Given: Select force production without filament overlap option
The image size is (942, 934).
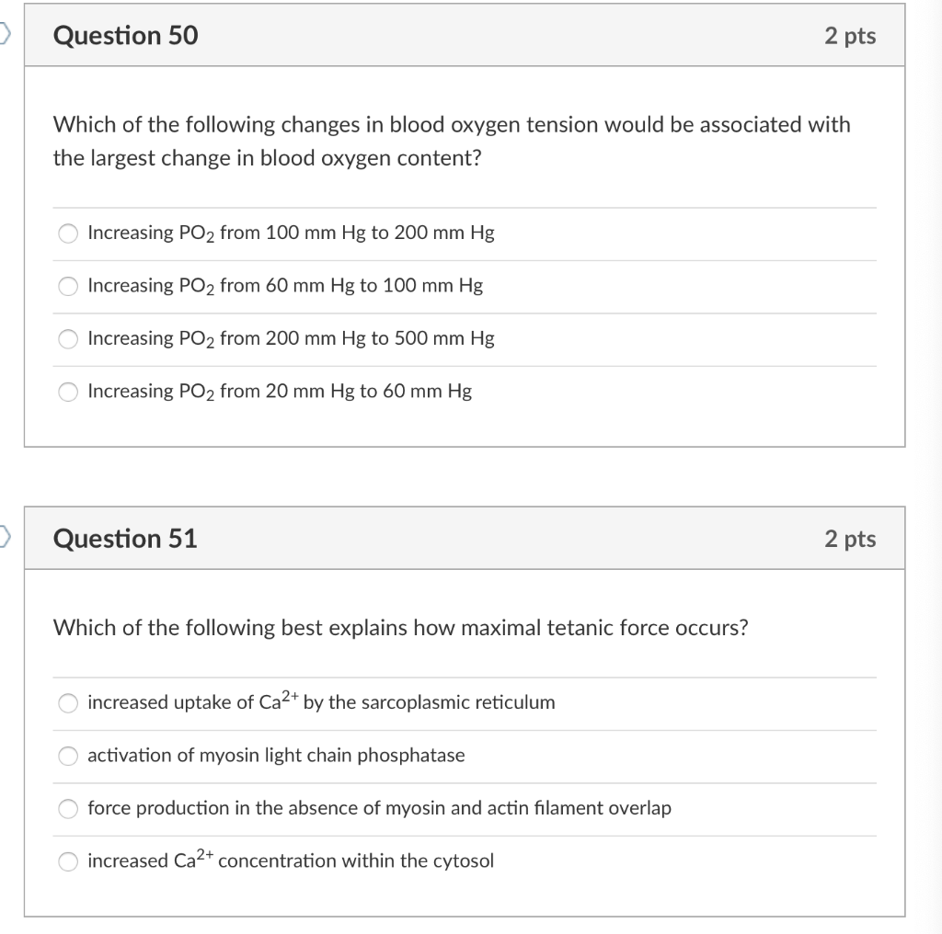Looking at the screenshot, I should coord(68,809).
